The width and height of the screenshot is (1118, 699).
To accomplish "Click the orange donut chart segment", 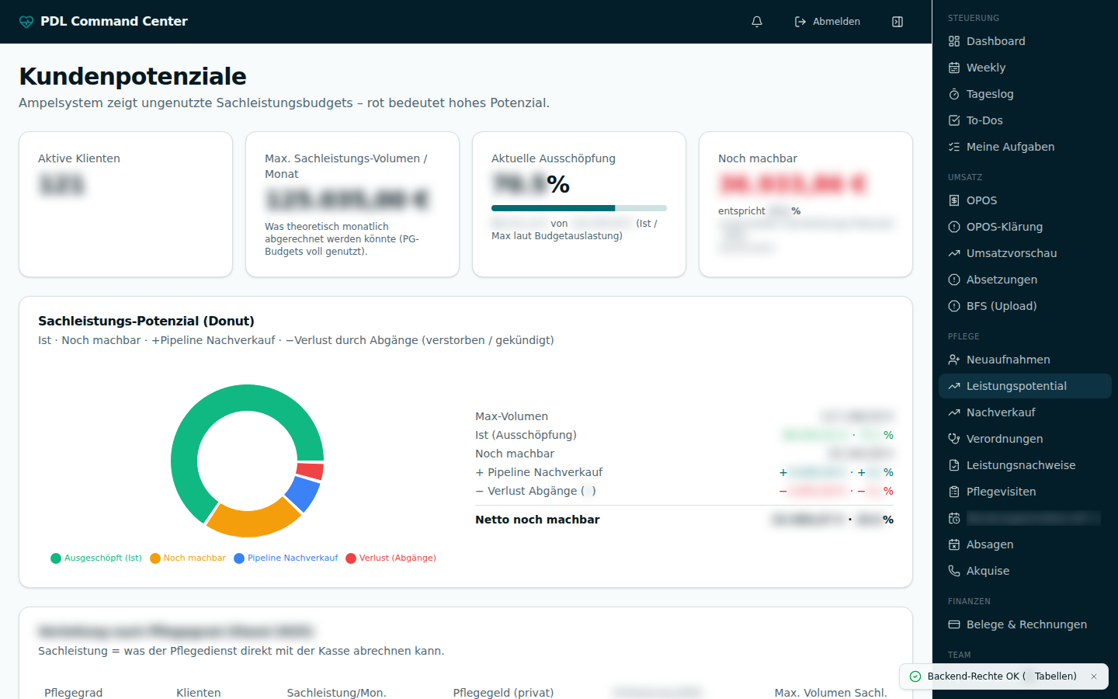I will click(251, 523).
